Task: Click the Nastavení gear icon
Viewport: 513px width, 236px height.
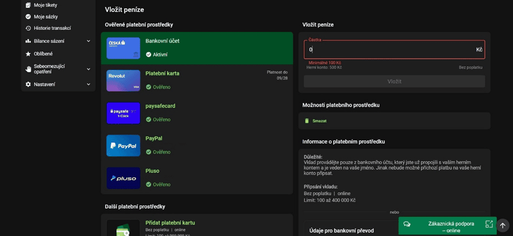Action: pyautogui.click(x=28, y=84)
